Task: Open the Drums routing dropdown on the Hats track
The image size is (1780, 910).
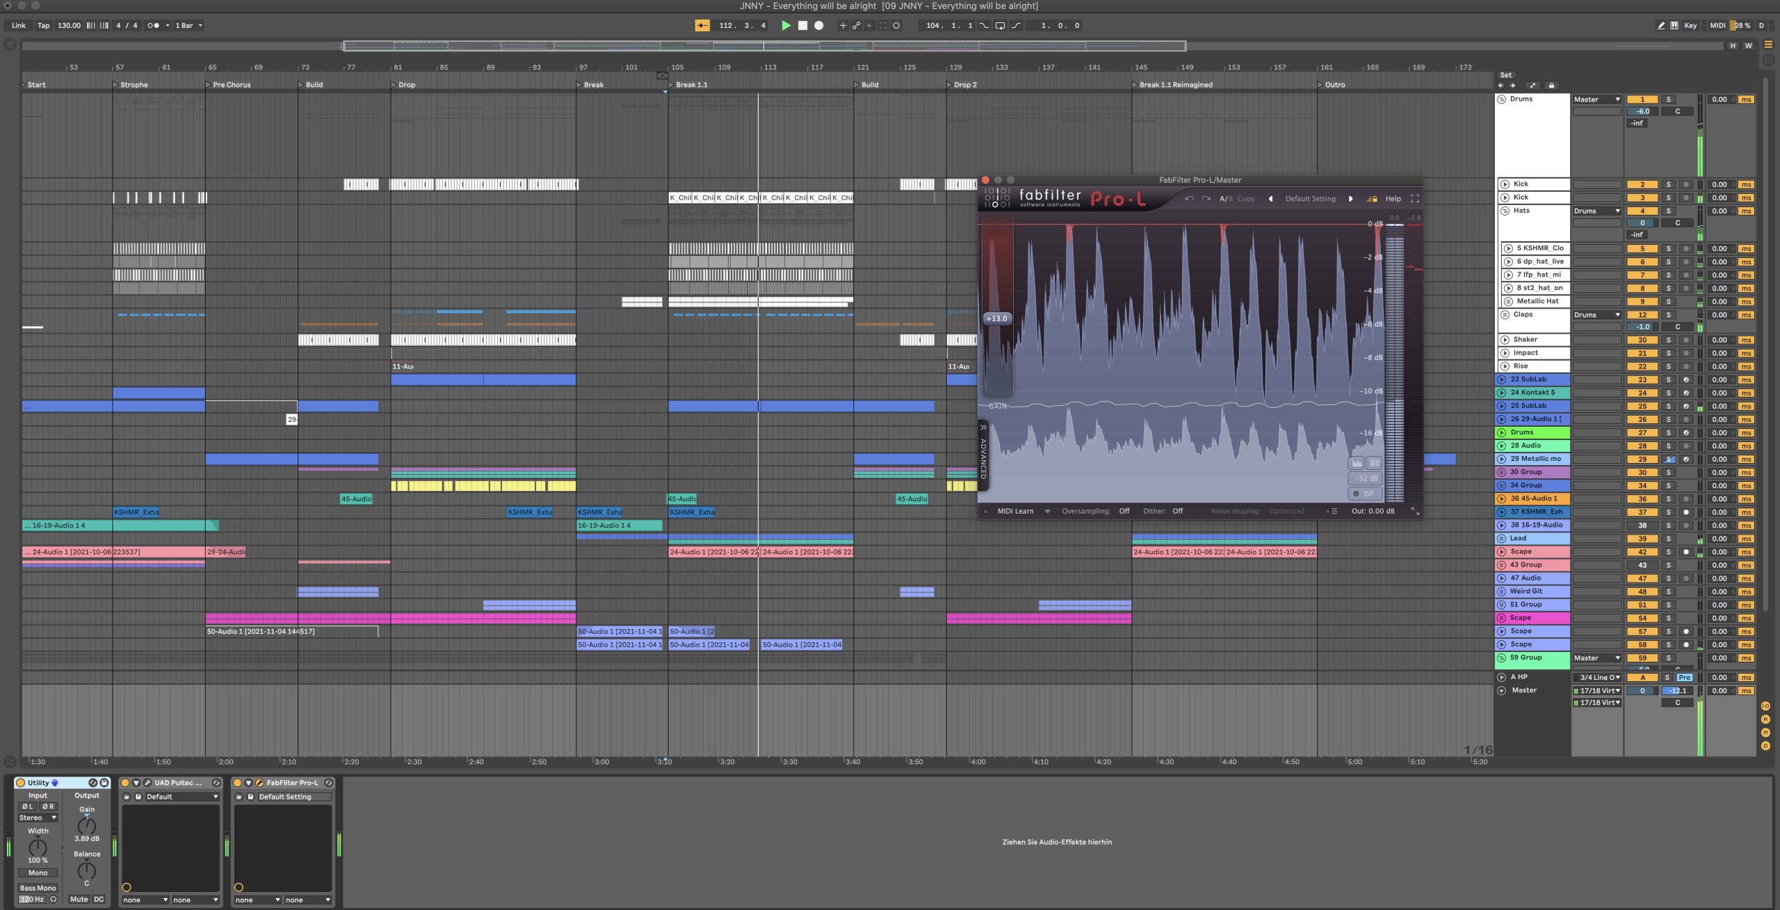Action: (1597, 211)
